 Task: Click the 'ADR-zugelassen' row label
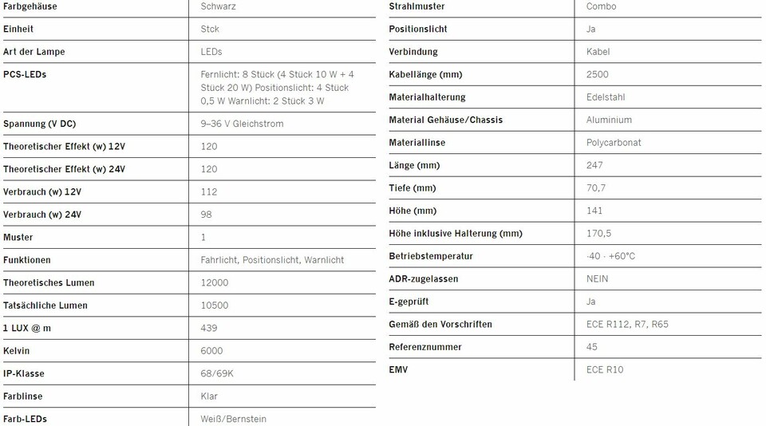[423, 279]
